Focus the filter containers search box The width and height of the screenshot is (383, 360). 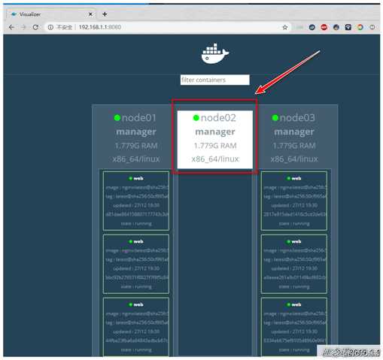pos(215,80)
